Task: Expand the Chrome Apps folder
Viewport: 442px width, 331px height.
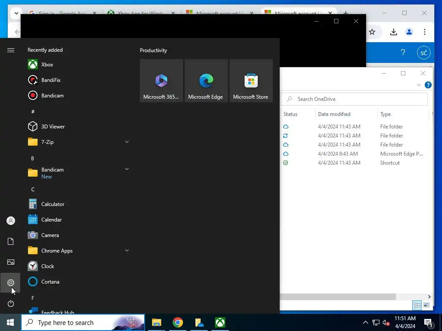Action: (x=127, y=250)
